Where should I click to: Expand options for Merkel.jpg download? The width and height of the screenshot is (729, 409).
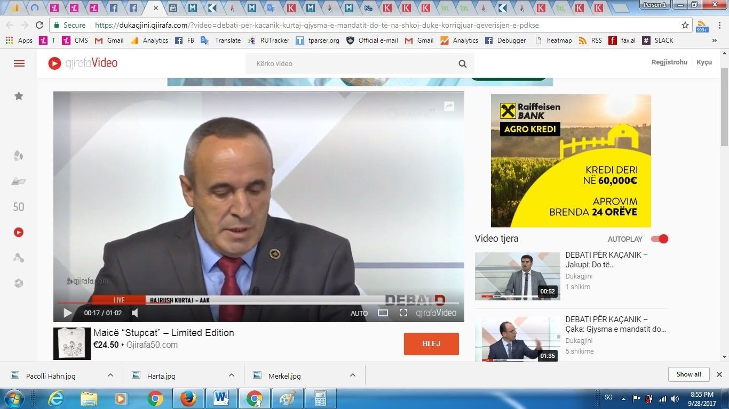353,375
